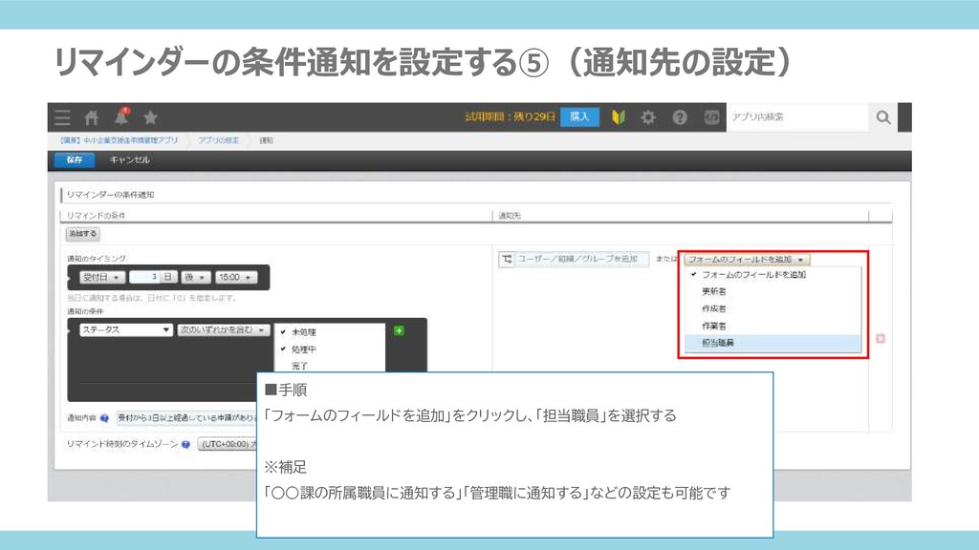This screenshot has width=979, height=550.
Task: Select 作成者 from the field list
Action: [x=772, y=308]
